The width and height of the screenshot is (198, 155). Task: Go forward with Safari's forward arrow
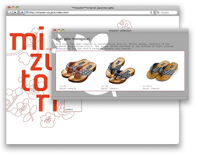pyautogui.click(x=15, y=13)
